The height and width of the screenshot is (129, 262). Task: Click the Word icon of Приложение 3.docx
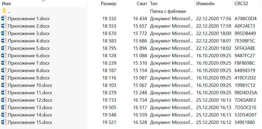point(4,33)
